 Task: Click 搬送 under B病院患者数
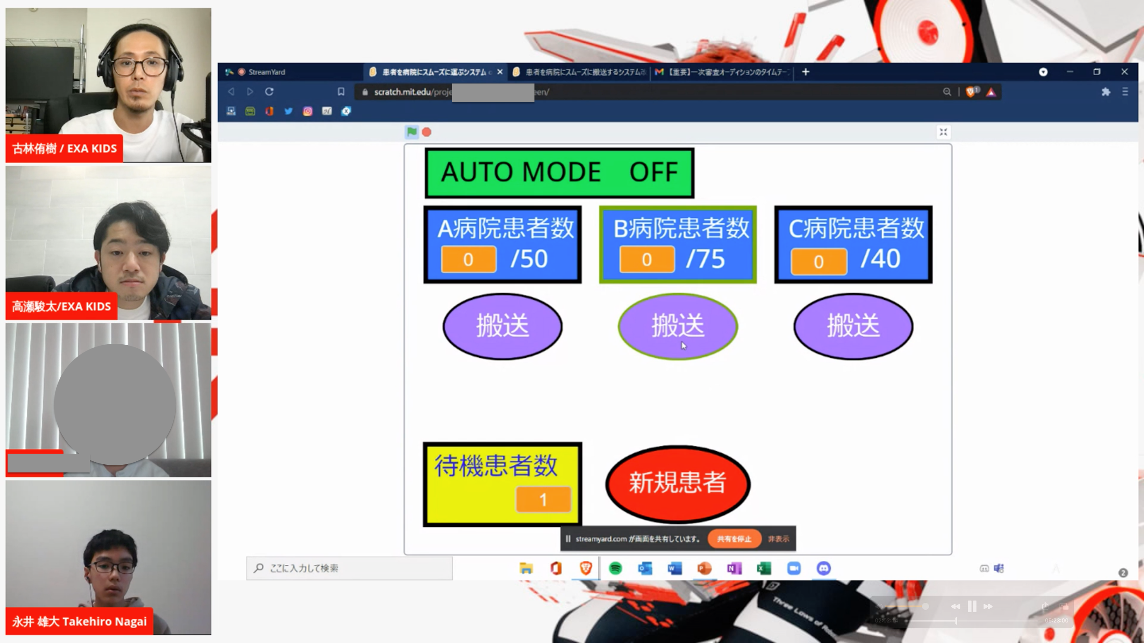[677, 326]
